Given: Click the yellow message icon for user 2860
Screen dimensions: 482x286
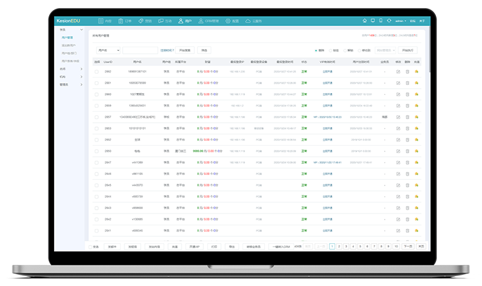Looking at the screenshot, I should click(417, 94).
